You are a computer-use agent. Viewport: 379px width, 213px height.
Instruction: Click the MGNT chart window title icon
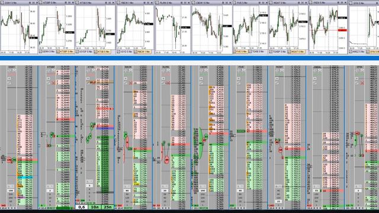pyautogui.click(x=271, y=2)
